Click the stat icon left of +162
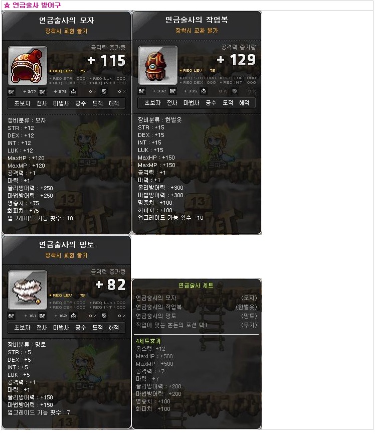This screenshot has height=435, width=375. point(42,316)
